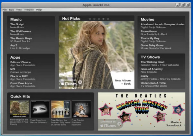This screenshot has height=136, width=193.
Task: Open the Help menu
Action: pos(39,10)
